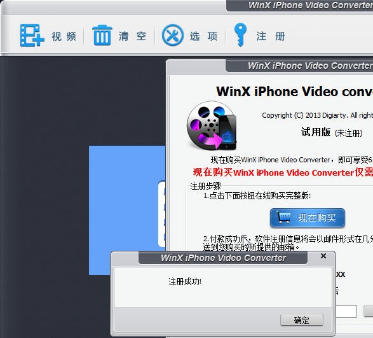Viewport: 373px width, 338px height.
Task: Click the film reel iPhone app logo
Action: 212,125
